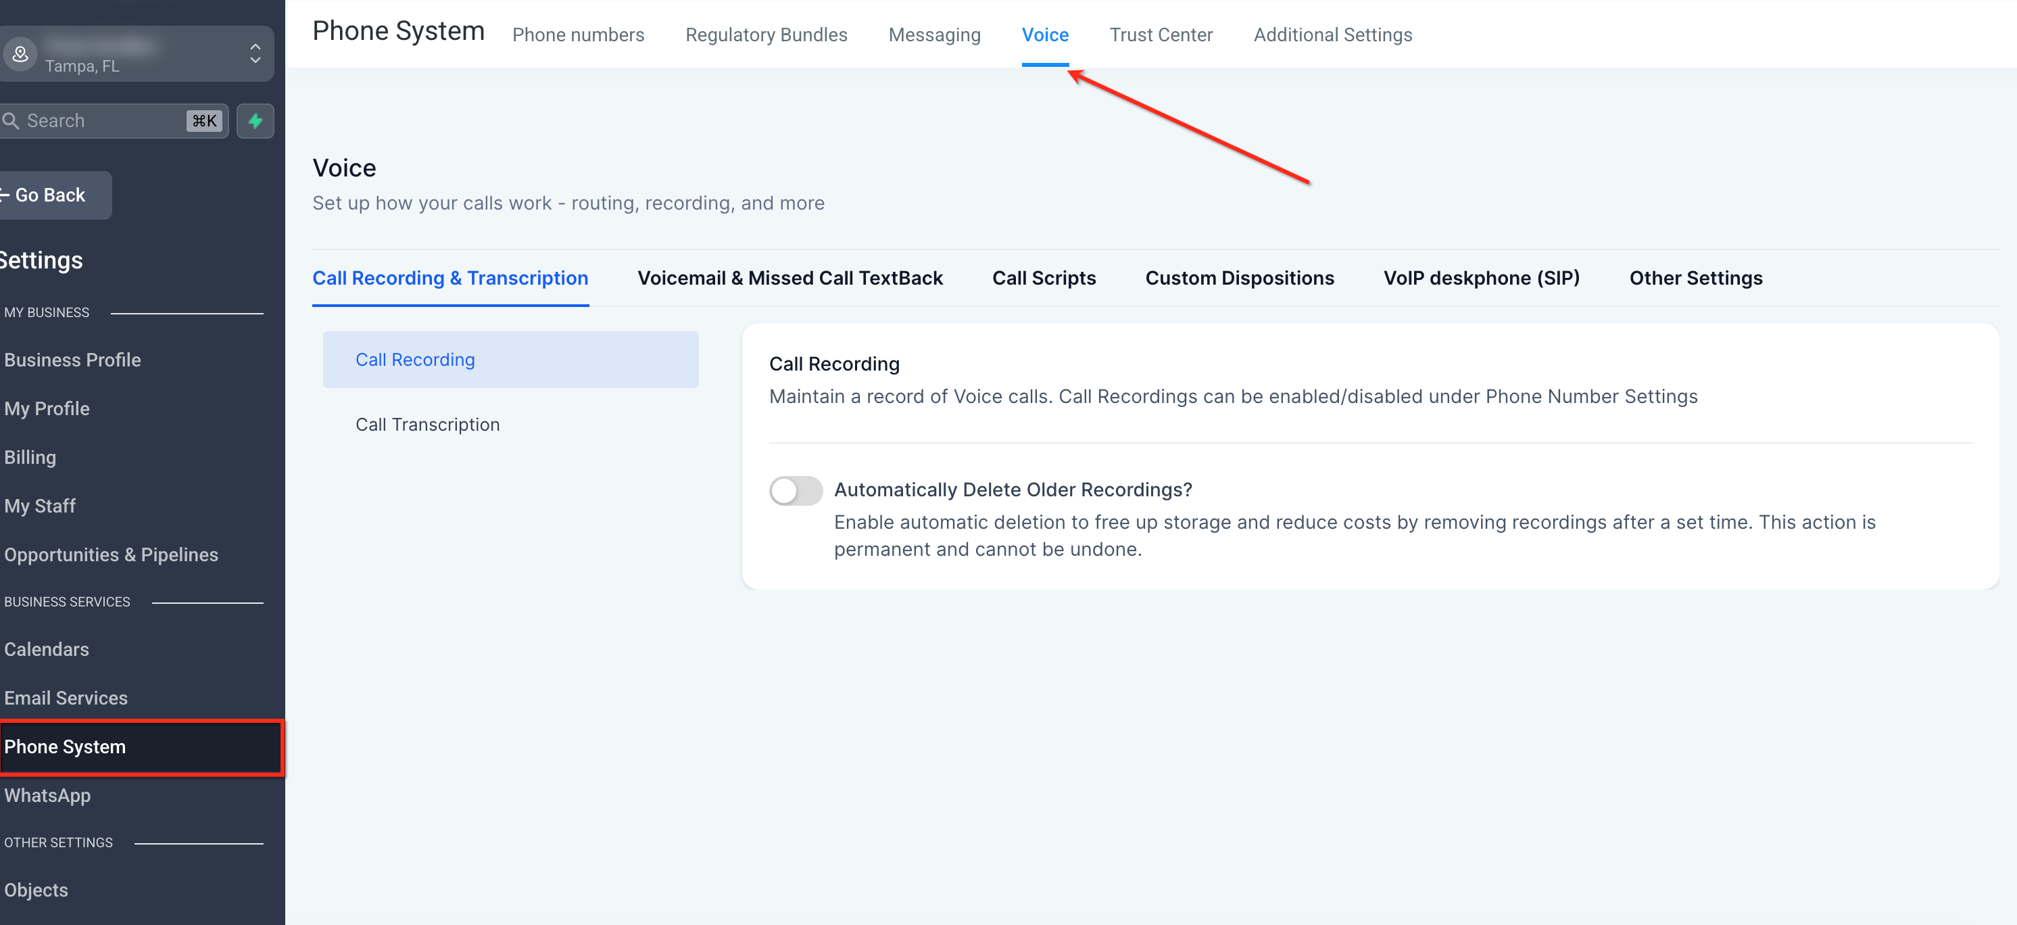Screen dimensions: 2017x925
Task: Open WhatsApp settings in sidebar
Action: (x=48, y=796)
